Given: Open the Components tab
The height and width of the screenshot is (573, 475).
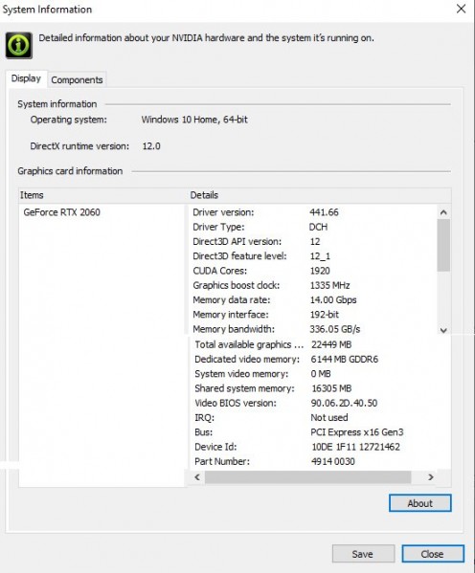Looking at the screenshot, I should pos(77,80).
